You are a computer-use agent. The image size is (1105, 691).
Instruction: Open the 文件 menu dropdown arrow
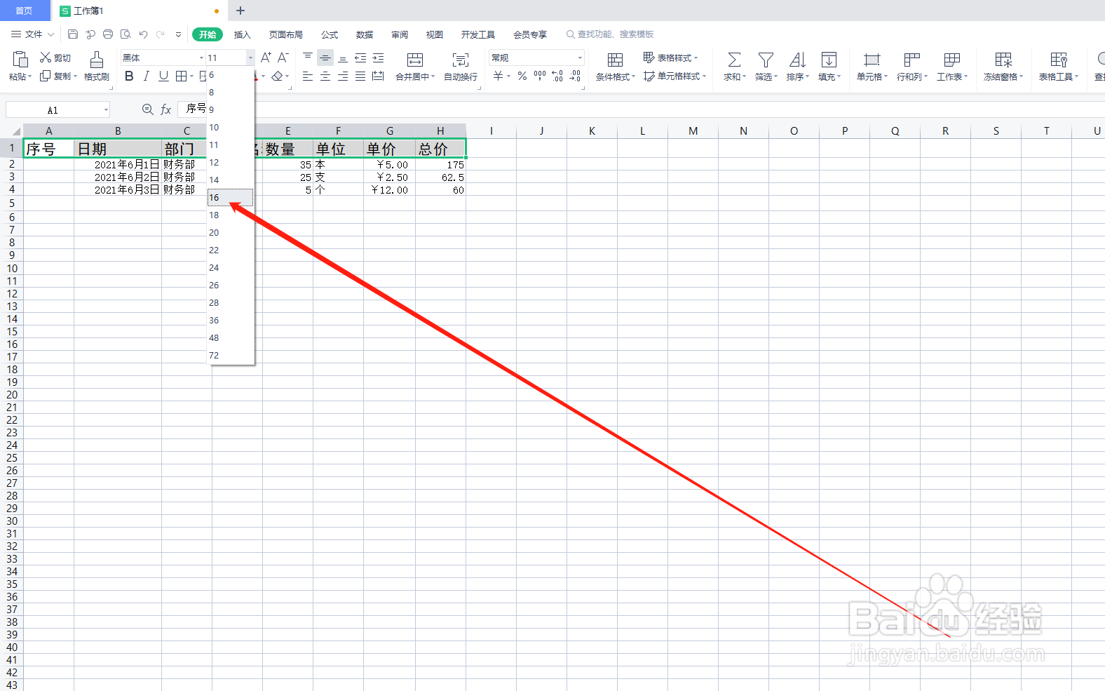point(50,34)
